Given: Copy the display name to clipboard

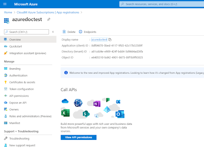Looking at the screenshot, I should point(110,40).
